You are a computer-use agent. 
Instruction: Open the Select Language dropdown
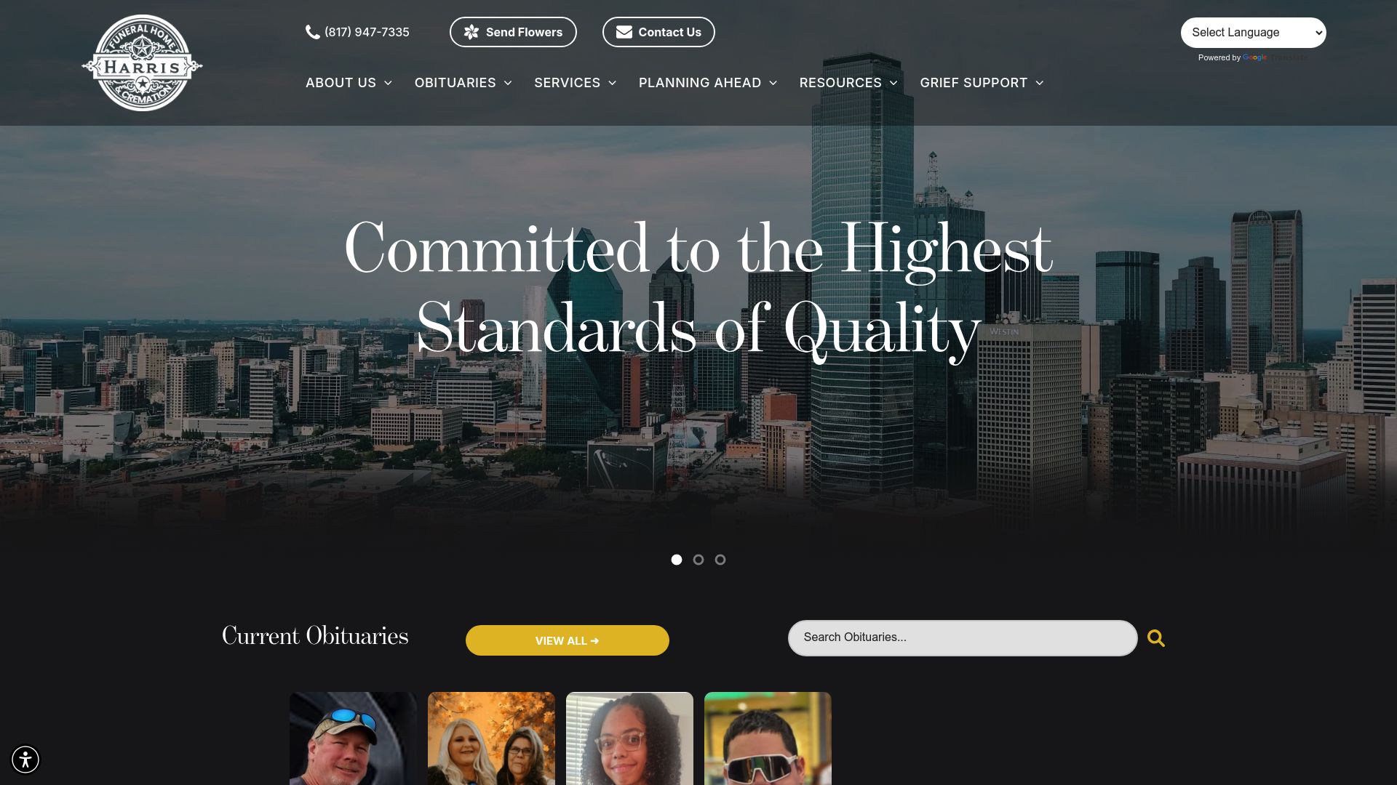(x=1253, y=33)
